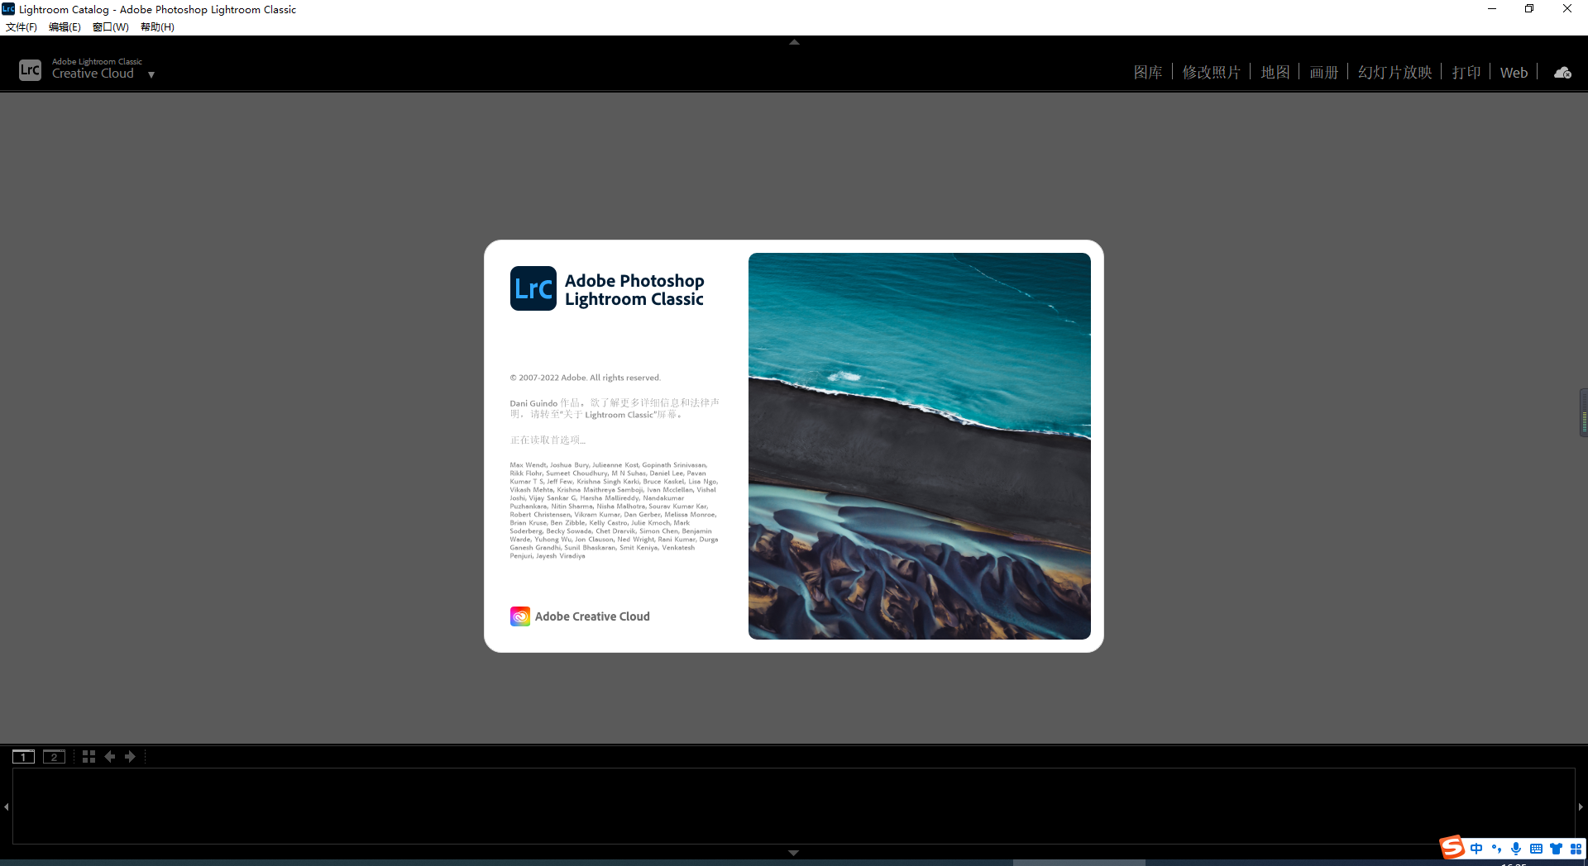
Task: Toggle Chinese/English input mode
Action: [x=1476, y=849]
